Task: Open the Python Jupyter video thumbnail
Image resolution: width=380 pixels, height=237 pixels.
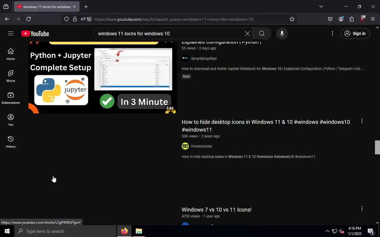Action: tap(103, 78)
